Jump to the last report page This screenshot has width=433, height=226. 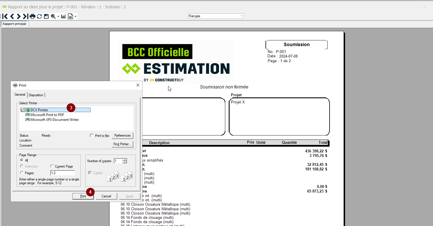25,16
